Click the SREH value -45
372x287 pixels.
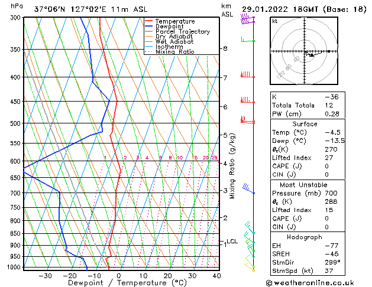(332, 254)
